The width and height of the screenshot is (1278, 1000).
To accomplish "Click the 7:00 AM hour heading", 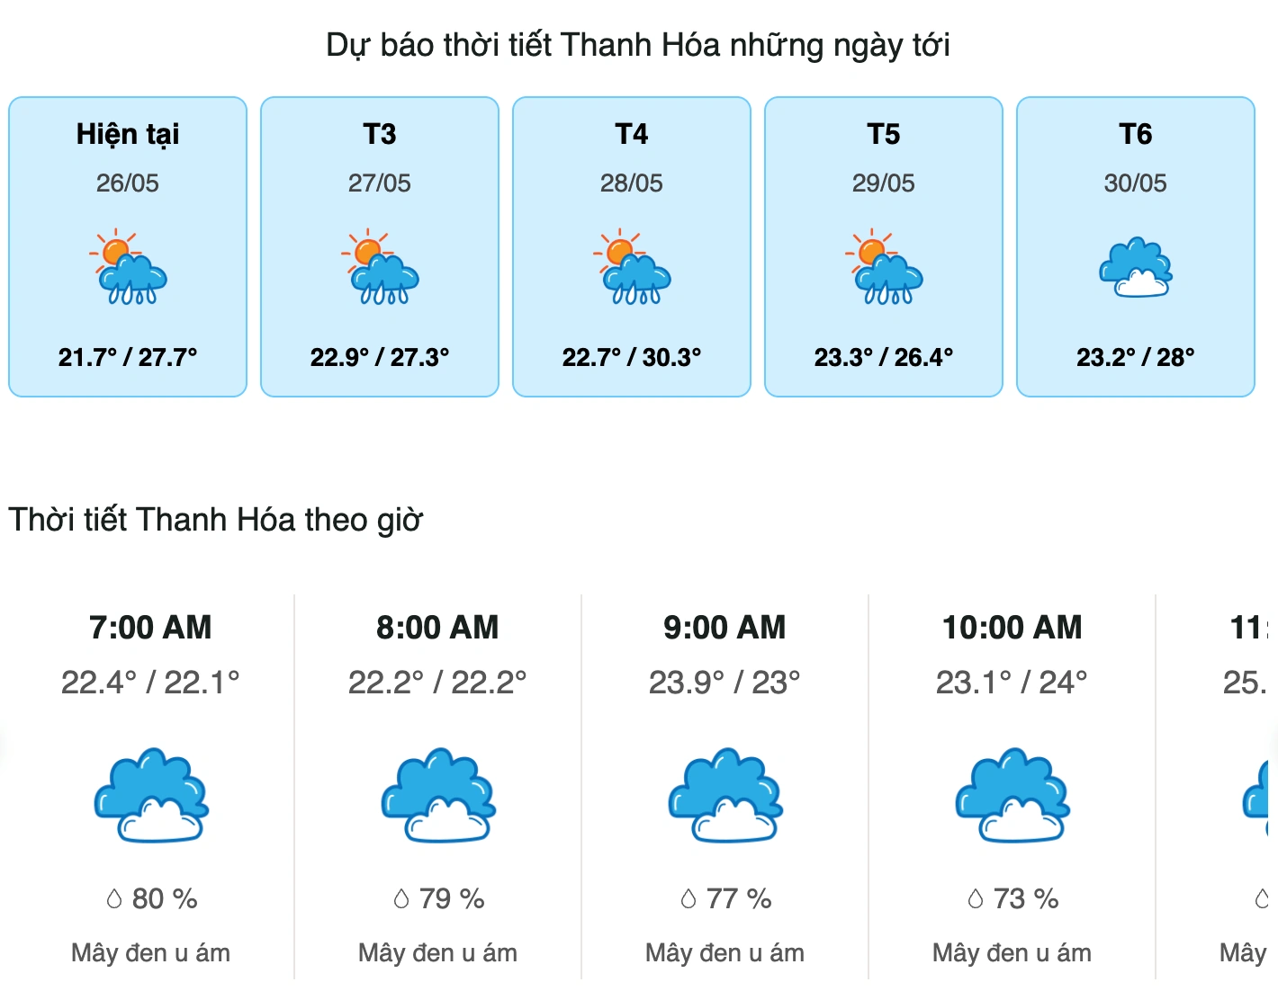I will coord(150,627).
